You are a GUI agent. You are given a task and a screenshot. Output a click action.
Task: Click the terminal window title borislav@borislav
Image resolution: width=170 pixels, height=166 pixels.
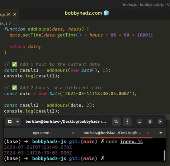[x=66, y=122]
